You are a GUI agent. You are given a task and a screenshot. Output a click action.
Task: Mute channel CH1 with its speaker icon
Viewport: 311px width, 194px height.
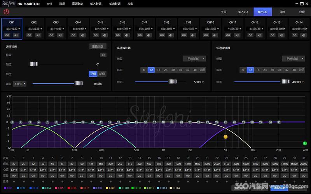(16, 35)
